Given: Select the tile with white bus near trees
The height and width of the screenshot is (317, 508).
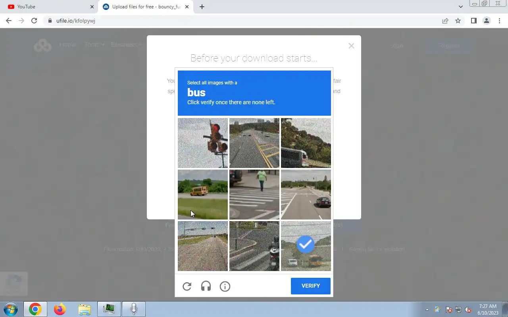Looking at the screenshot, I should coord(306,143).
